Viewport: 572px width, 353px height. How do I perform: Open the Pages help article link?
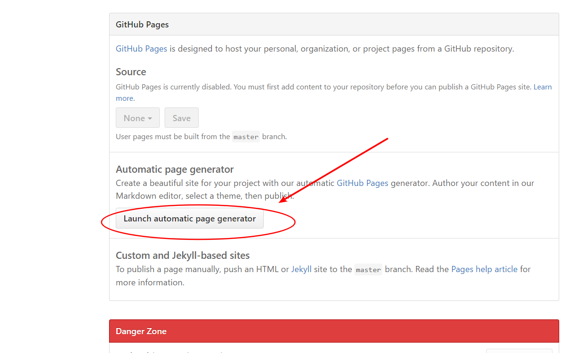484,269
